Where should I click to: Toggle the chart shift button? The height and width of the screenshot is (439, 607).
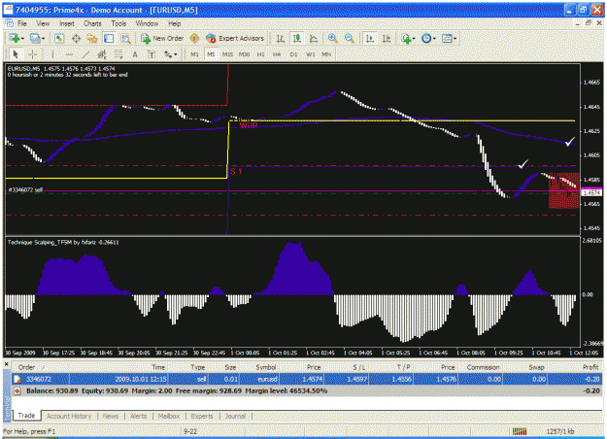[387, 38]
